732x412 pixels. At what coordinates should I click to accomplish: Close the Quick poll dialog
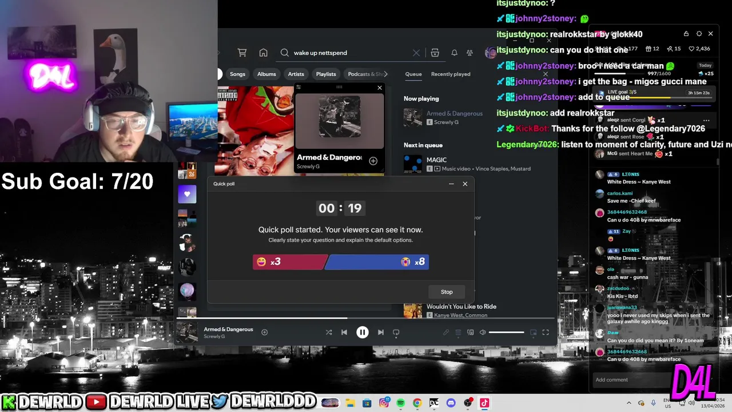point(465,184)
